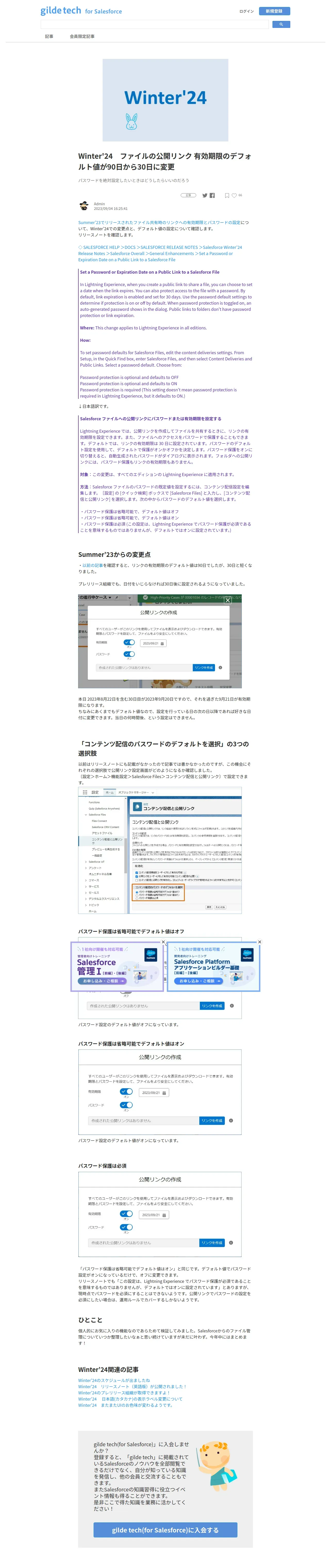Click the info icon beside the first リンクを作成 button
This screenshot has width=331, height=1549.
pyautogui.click(x=220, y=667)
